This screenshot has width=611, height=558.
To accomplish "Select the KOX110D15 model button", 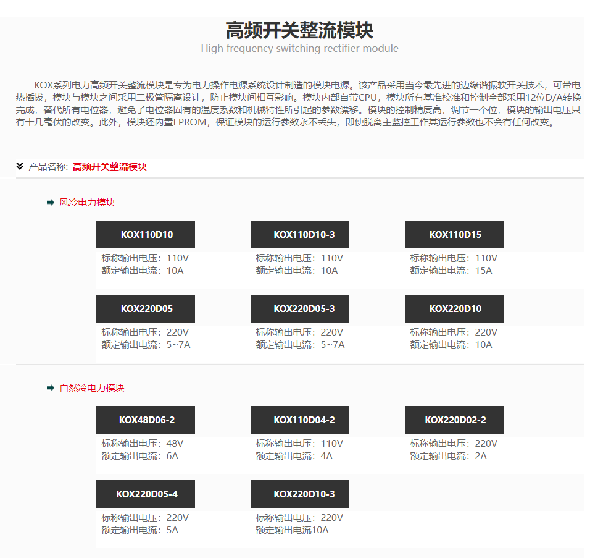I will (454, 235).
